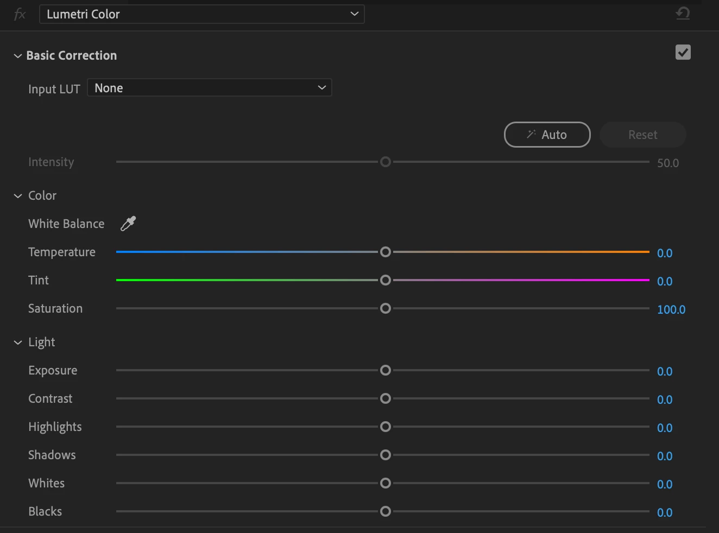Click the Intensity slider handle

coord(386,162)
